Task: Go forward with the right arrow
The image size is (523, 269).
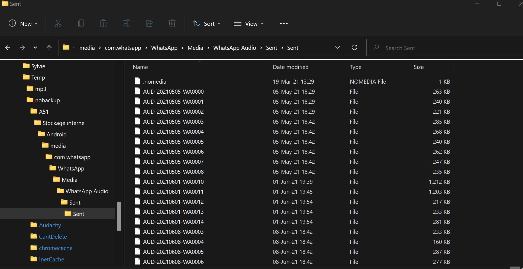Action: [x=22, y=48]
